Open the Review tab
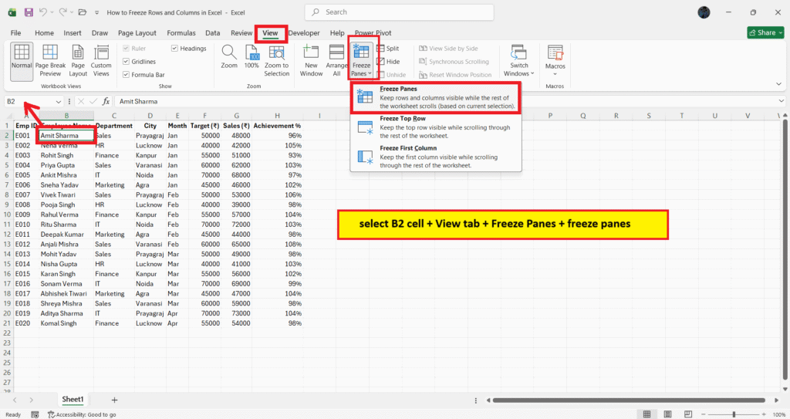Image resolution: width=790 pixels, height=419 pixels. coord(241,32)
